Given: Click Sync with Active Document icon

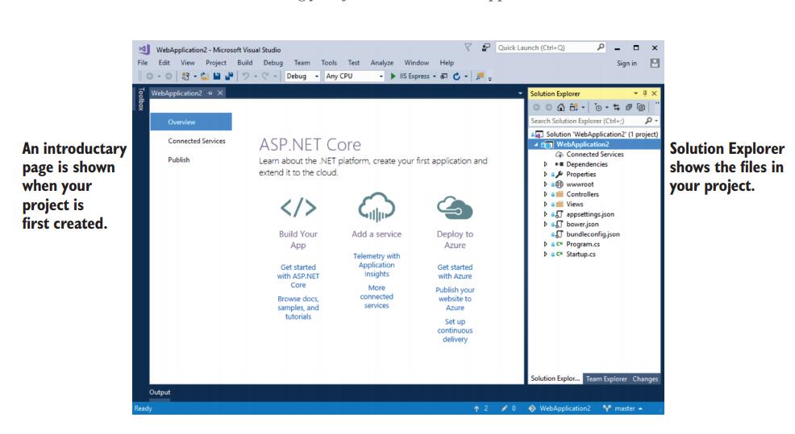Looking at the screenshot, I should click(x=616, y=107).
